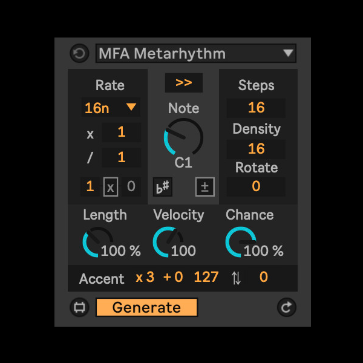Click the Rotate value 0
Screen dimensions: 363x363
(x=256, y=186)
